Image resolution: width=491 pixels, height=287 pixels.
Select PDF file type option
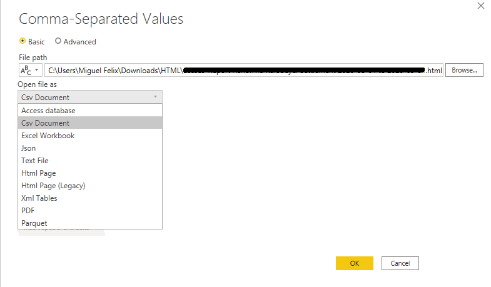(28, 211)
